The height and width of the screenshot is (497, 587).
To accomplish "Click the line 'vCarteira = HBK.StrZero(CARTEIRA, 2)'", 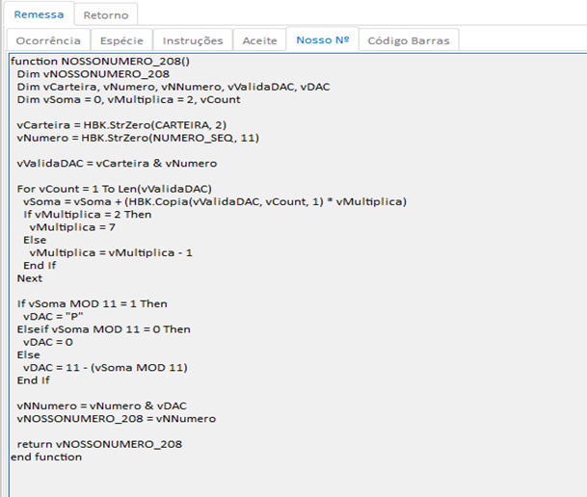I will click(121, 124).
